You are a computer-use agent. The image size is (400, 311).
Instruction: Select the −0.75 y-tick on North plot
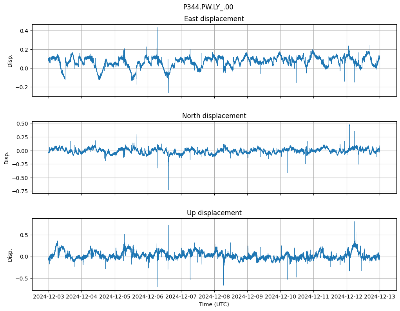[x=22, y=191]
